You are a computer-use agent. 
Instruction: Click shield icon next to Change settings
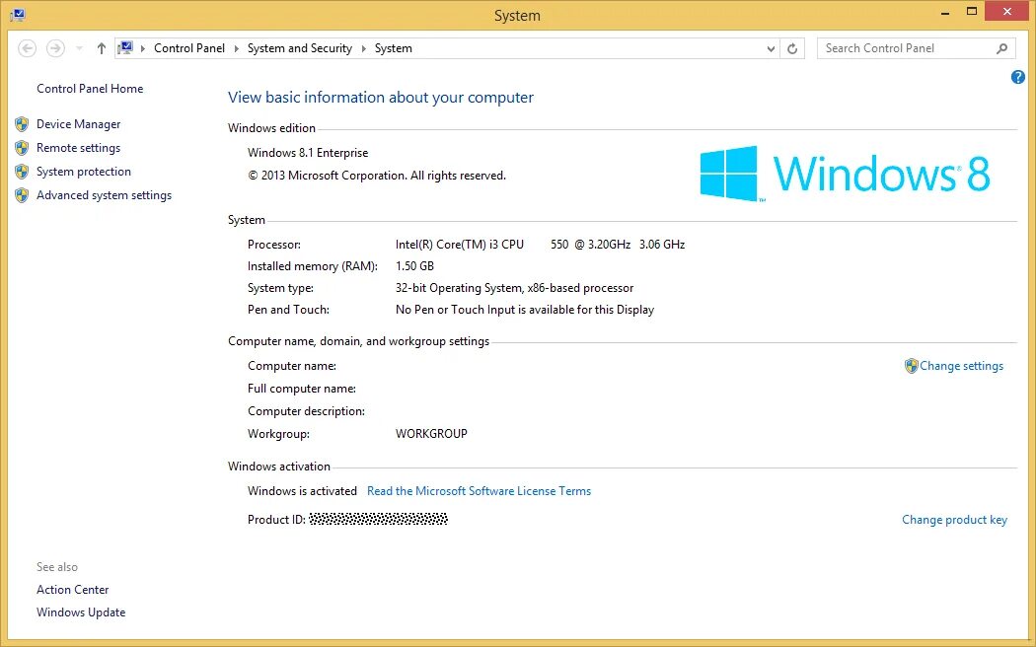911,366
